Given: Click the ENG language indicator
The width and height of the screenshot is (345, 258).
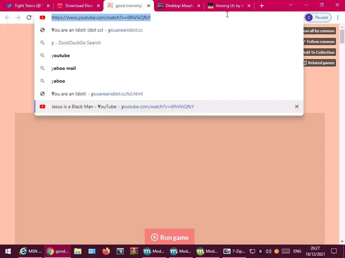Looking at the screenshot, I should (297, 251).
